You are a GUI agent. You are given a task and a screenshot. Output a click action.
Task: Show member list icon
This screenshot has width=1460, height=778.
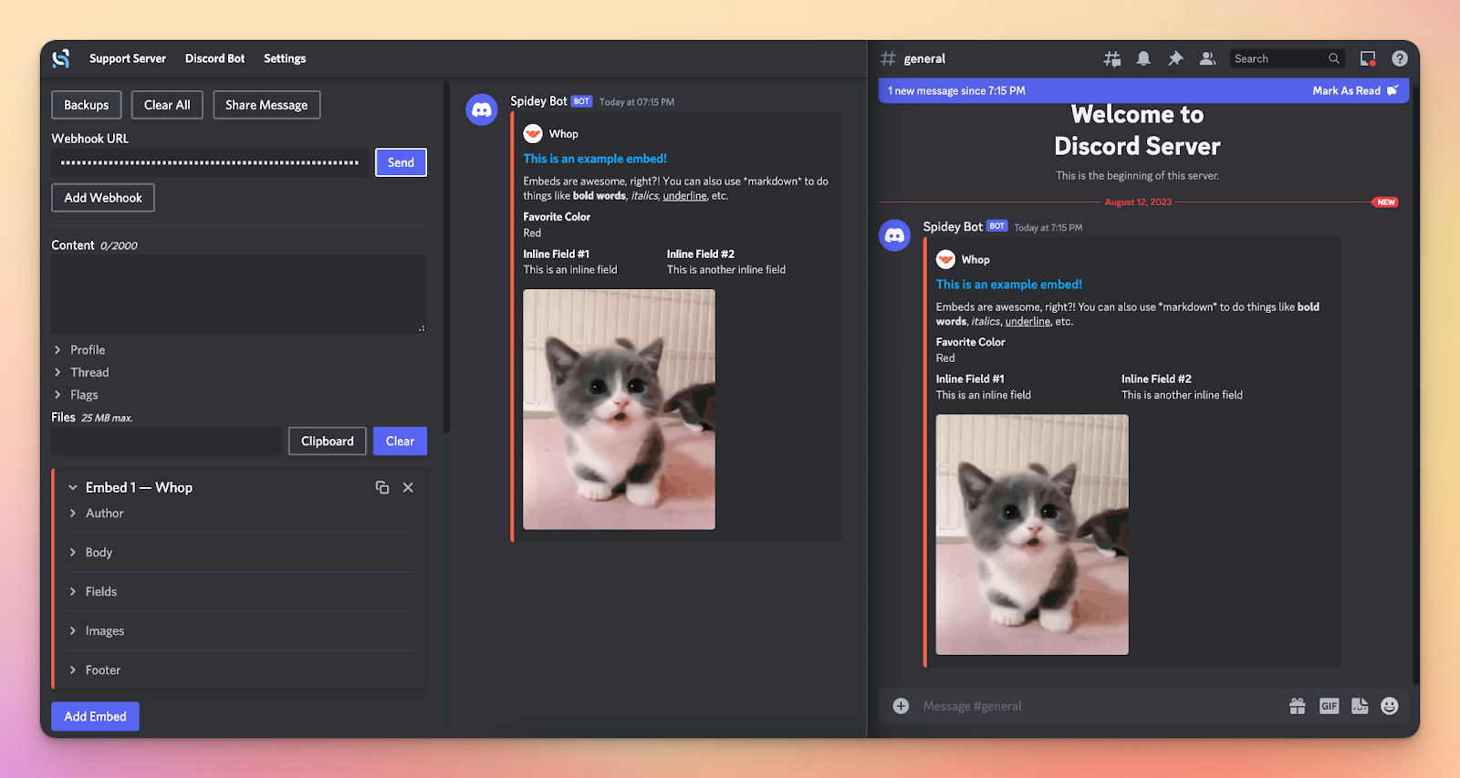point(1207,58)
